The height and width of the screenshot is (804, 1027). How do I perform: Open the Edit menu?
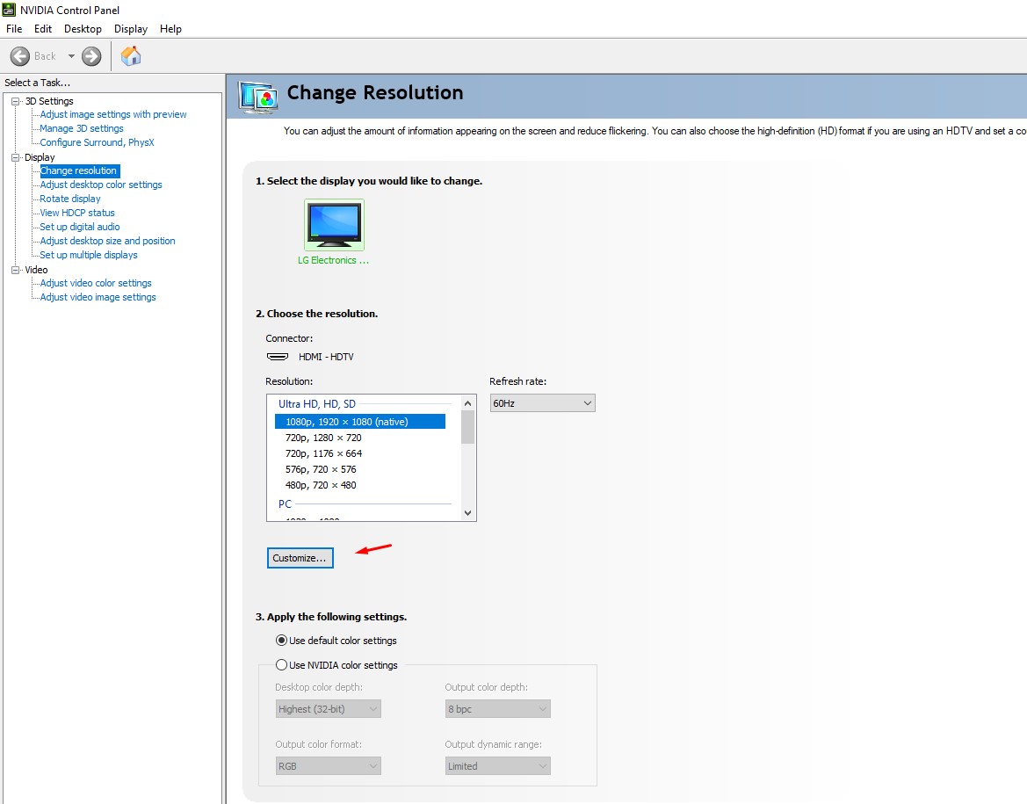coord(42,29)
